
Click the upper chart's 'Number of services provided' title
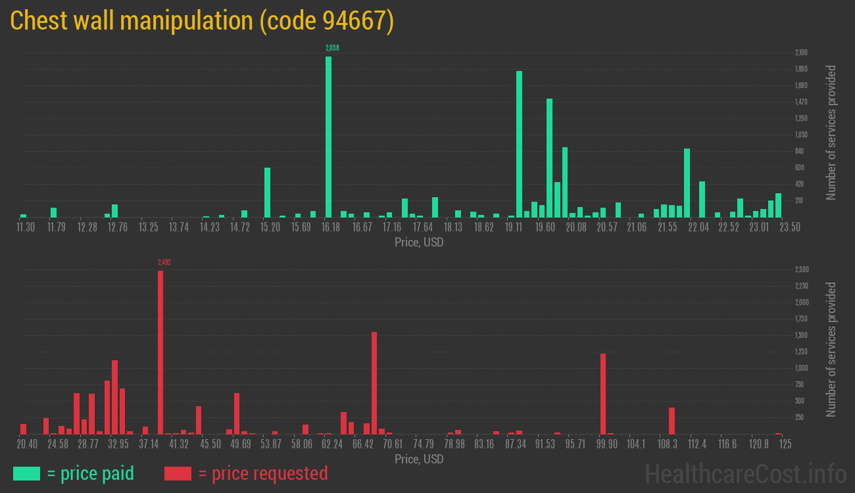click(x=831, y=132)
